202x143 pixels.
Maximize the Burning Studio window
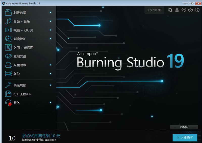(x=192, y=3)
